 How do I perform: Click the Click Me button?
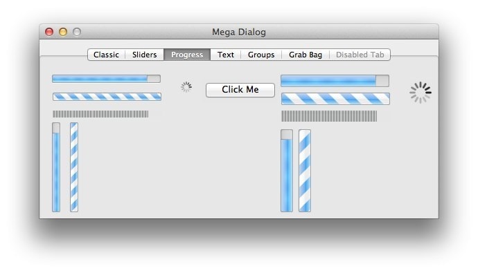pos(240,90)
